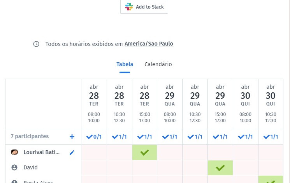This screenshot has height=183, width=290.
Task: Click the plus icon to add participant
Action: (72, 137)
